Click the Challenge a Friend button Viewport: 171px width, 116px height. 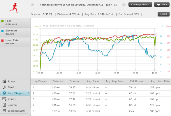[140, 4]
